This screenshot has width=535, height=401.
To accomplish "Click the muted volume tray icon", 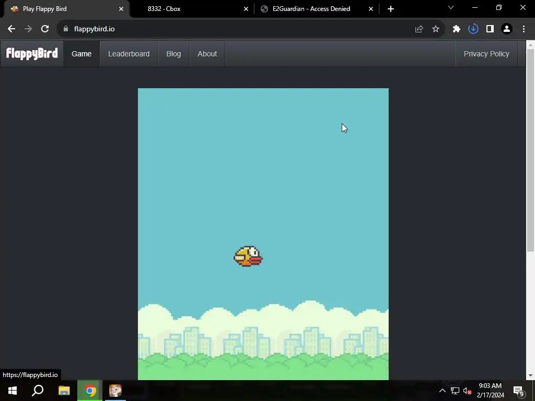I will click(467, 391).
